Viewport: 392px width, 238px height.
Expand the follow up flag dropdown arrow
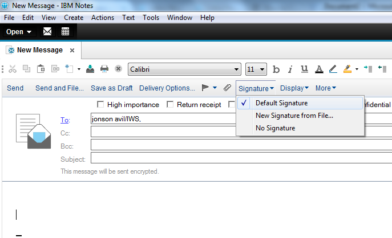(215, 88)
